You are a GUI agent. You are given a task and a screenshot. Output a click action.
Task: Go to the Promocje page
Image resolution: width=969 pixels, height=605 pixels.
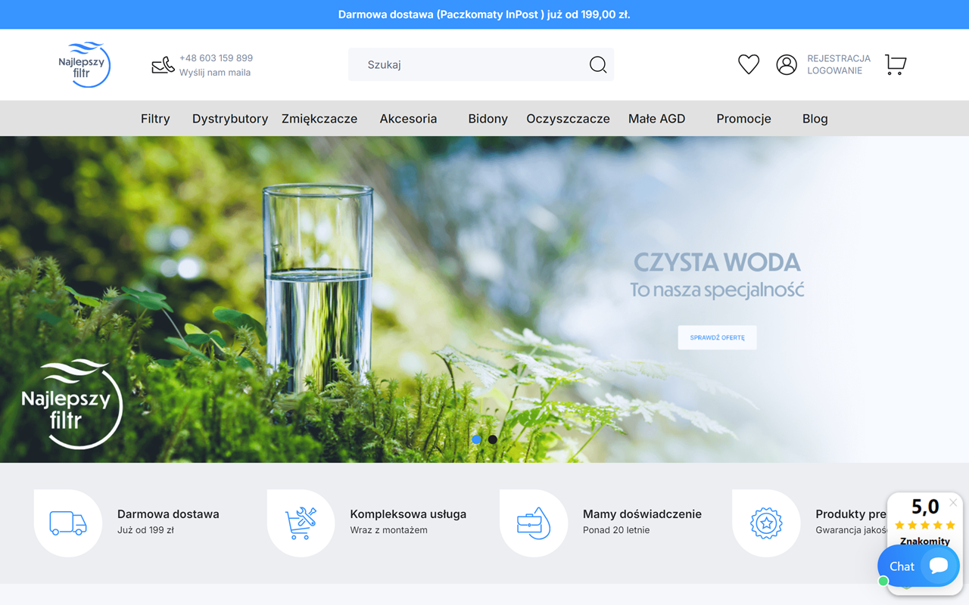(x=743, y=119)
